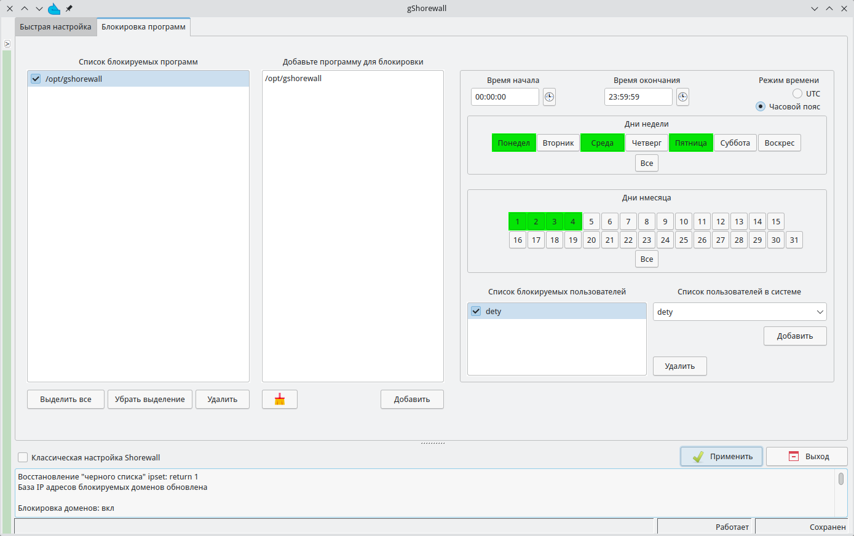Screen dimensions: 854x536
Task: Click the start time field 00:00:00
Action: [x=505, y=97]
